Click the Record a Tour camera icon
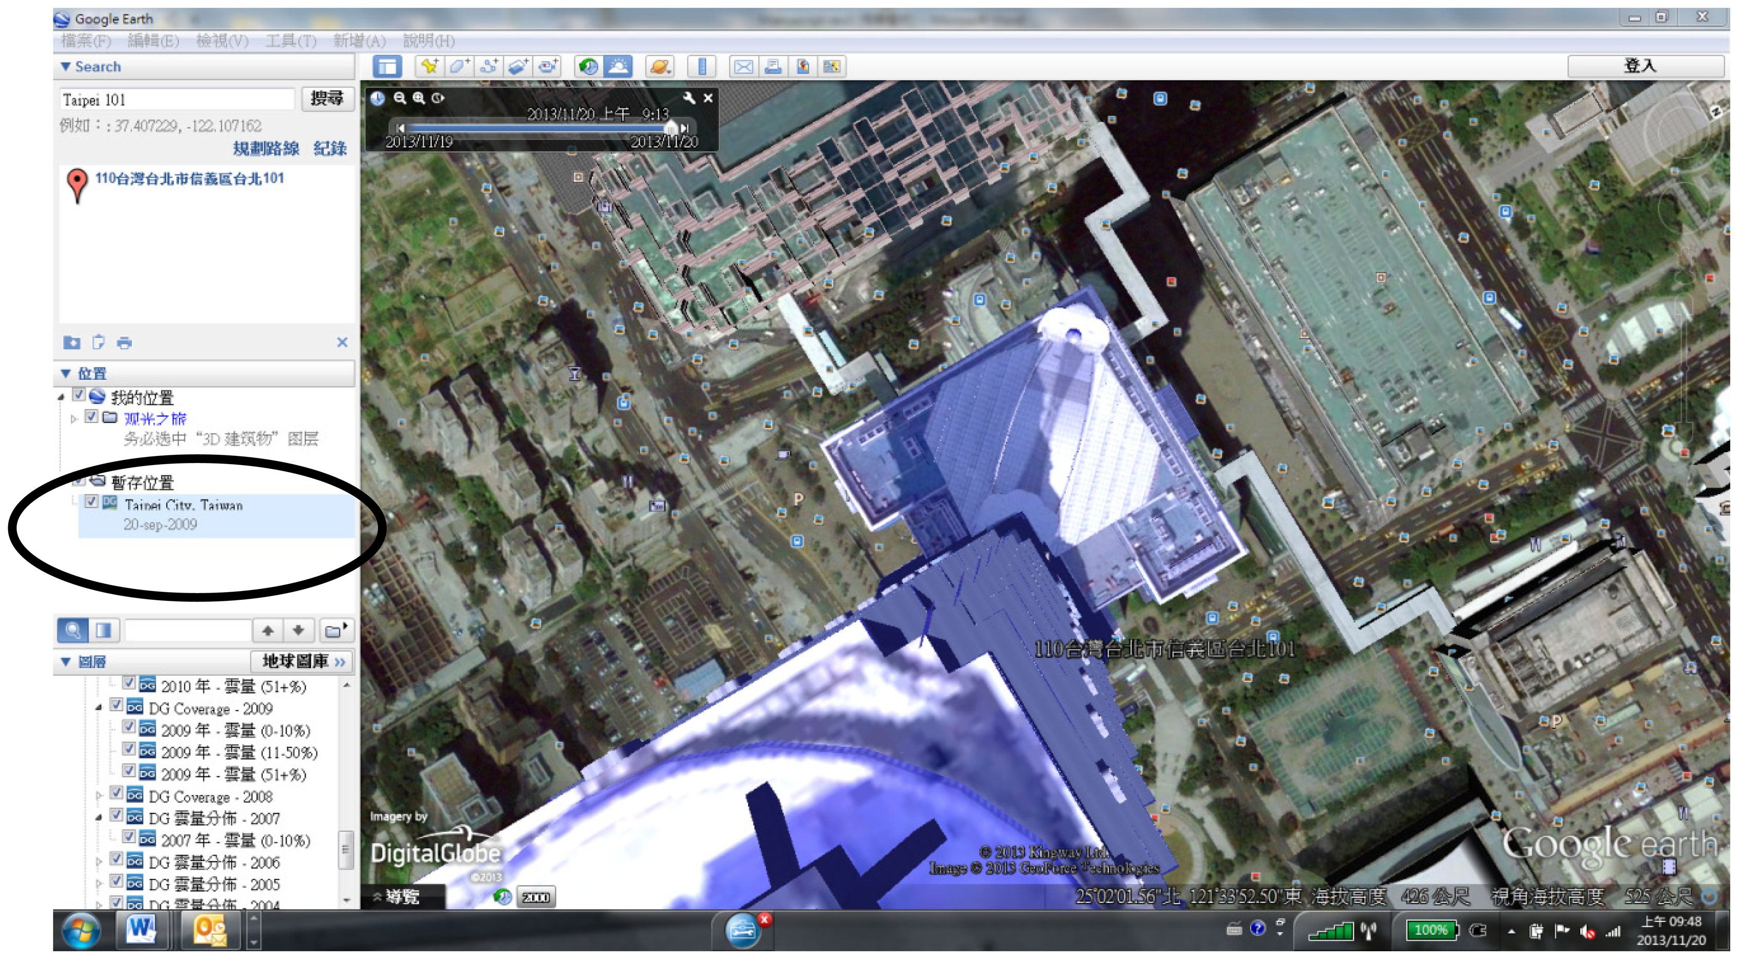 (x=548, y=66)
